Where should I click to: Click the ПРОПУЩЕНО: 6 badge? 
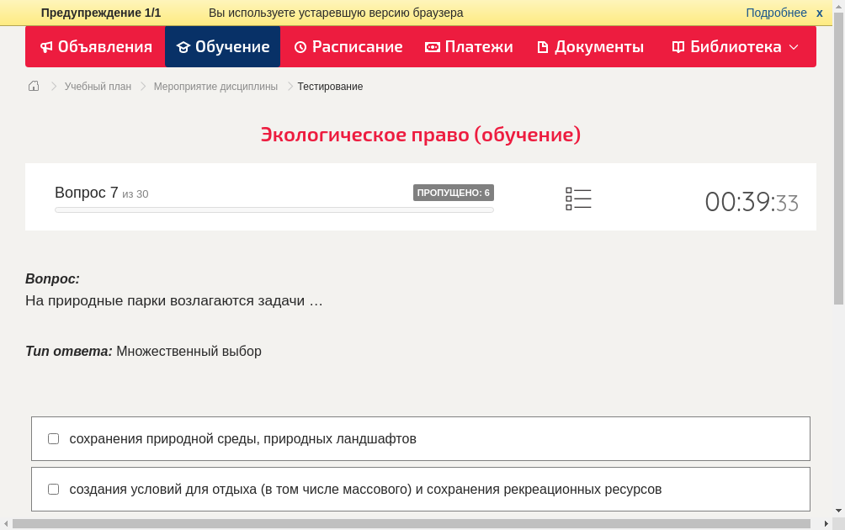454,193
